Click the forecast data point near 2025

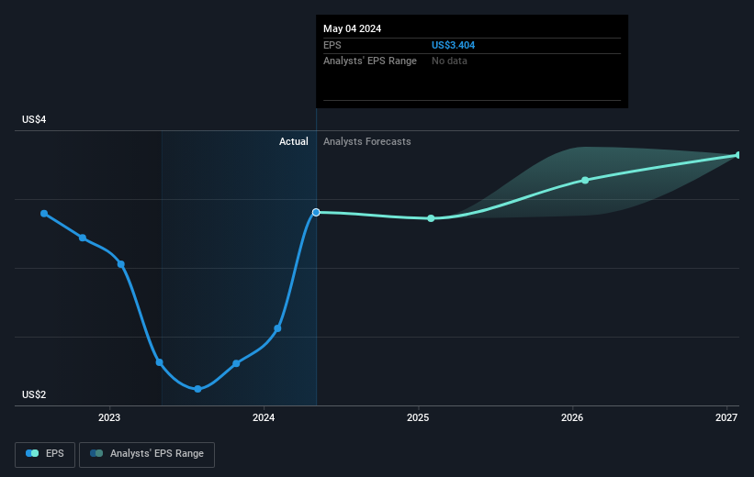coord(432,218)
